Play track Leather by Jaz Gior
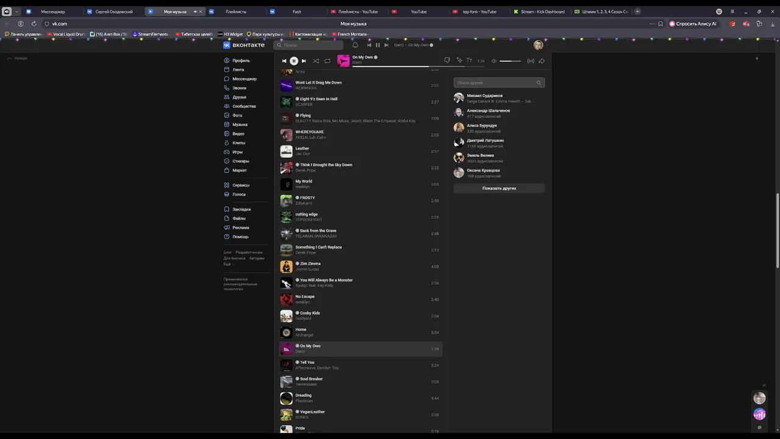This screenshot has height=439, width=780. pyautogui.click(x=361, y=151)
